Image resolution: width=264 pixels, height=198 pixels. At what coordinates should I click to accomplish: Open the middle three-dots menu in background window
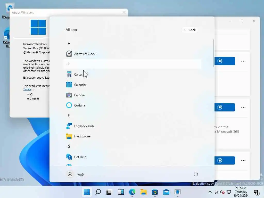(x=243, y=107)
